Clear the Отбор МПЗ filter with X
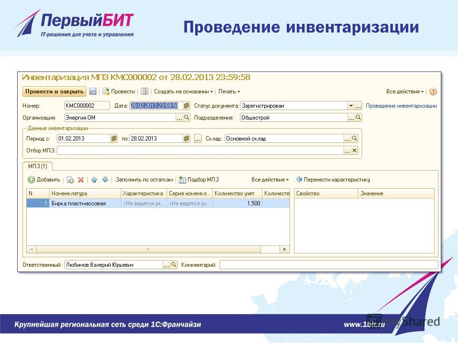458x343 pixels. point(354,151)
